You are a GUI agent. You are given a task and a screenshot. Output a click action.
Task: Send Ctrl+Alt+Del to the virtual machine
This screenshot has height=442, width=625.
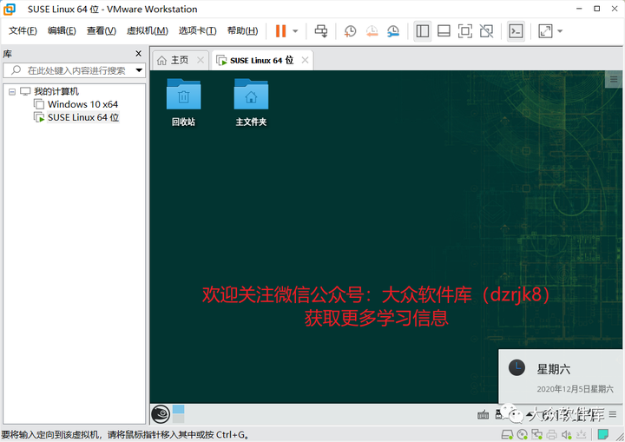321,31
